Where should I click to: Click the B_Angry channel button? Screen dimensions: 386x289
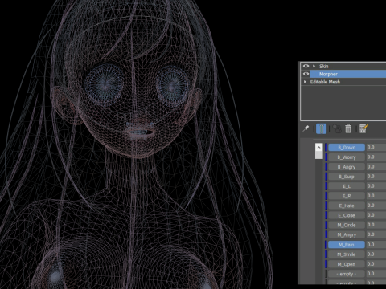click(347, 167)
